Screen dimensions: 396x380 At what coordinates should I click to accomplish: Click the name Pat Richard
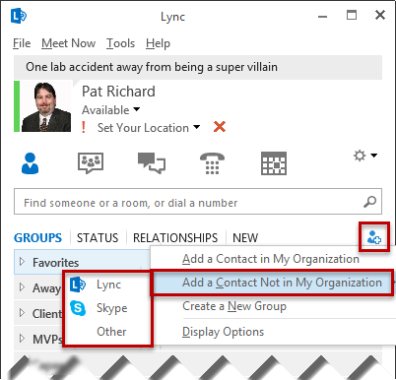tap(118, 92)
